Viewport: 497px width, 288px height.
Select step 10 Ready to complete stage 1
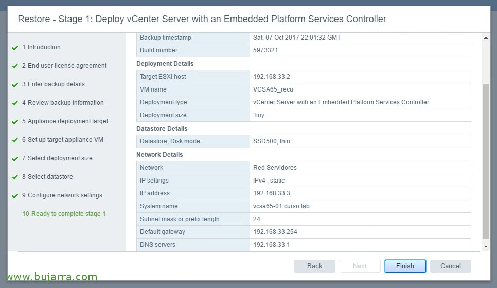click(x=64, y=214)
